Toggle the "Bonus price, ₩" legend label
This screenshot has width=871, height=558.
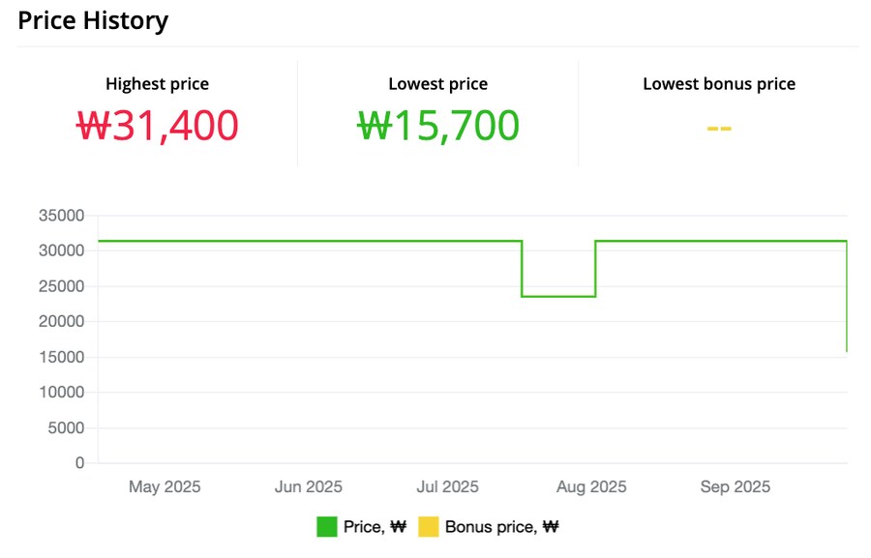pyautogui.click(x=502, y=527)
